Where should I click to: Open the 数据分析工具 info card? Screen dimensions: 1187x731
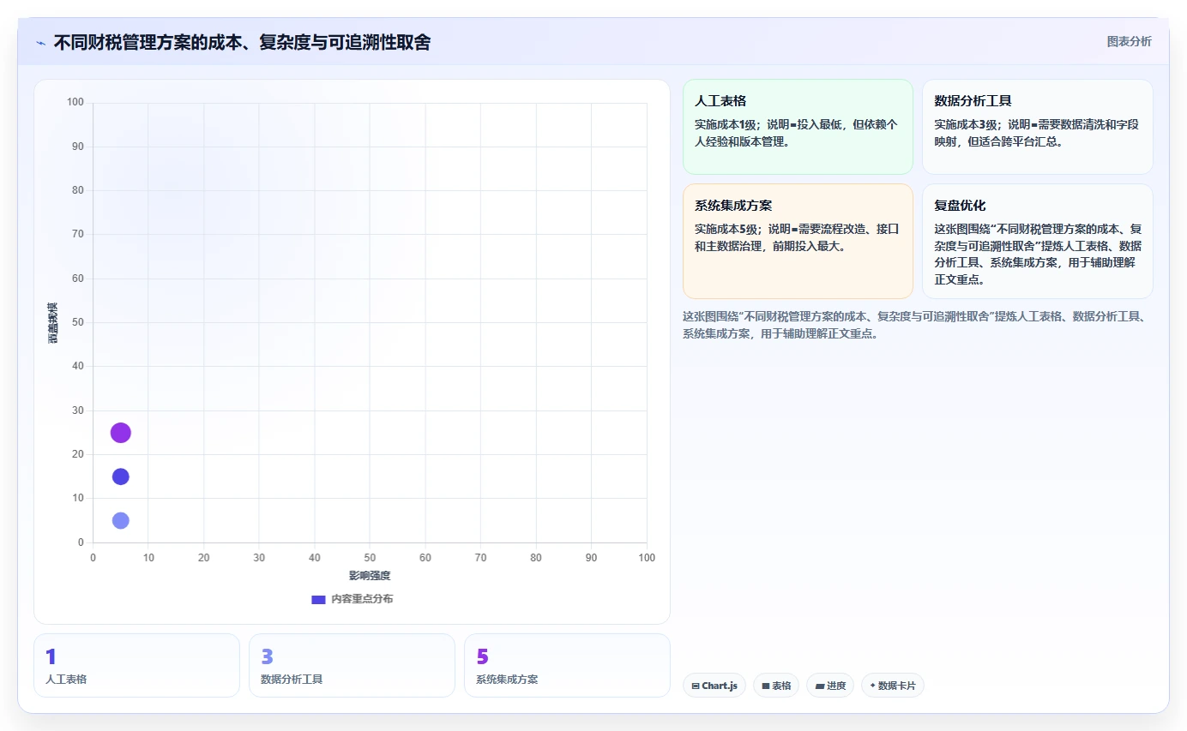pos(1037,127)
